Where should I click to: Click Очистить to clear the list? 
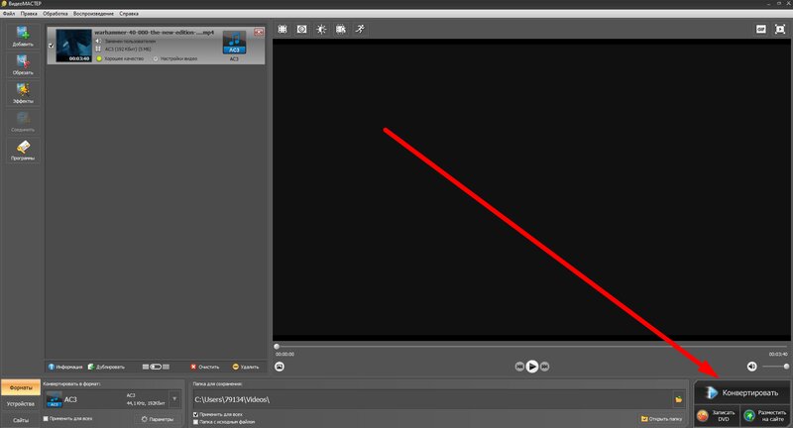[x=205, y=367]
